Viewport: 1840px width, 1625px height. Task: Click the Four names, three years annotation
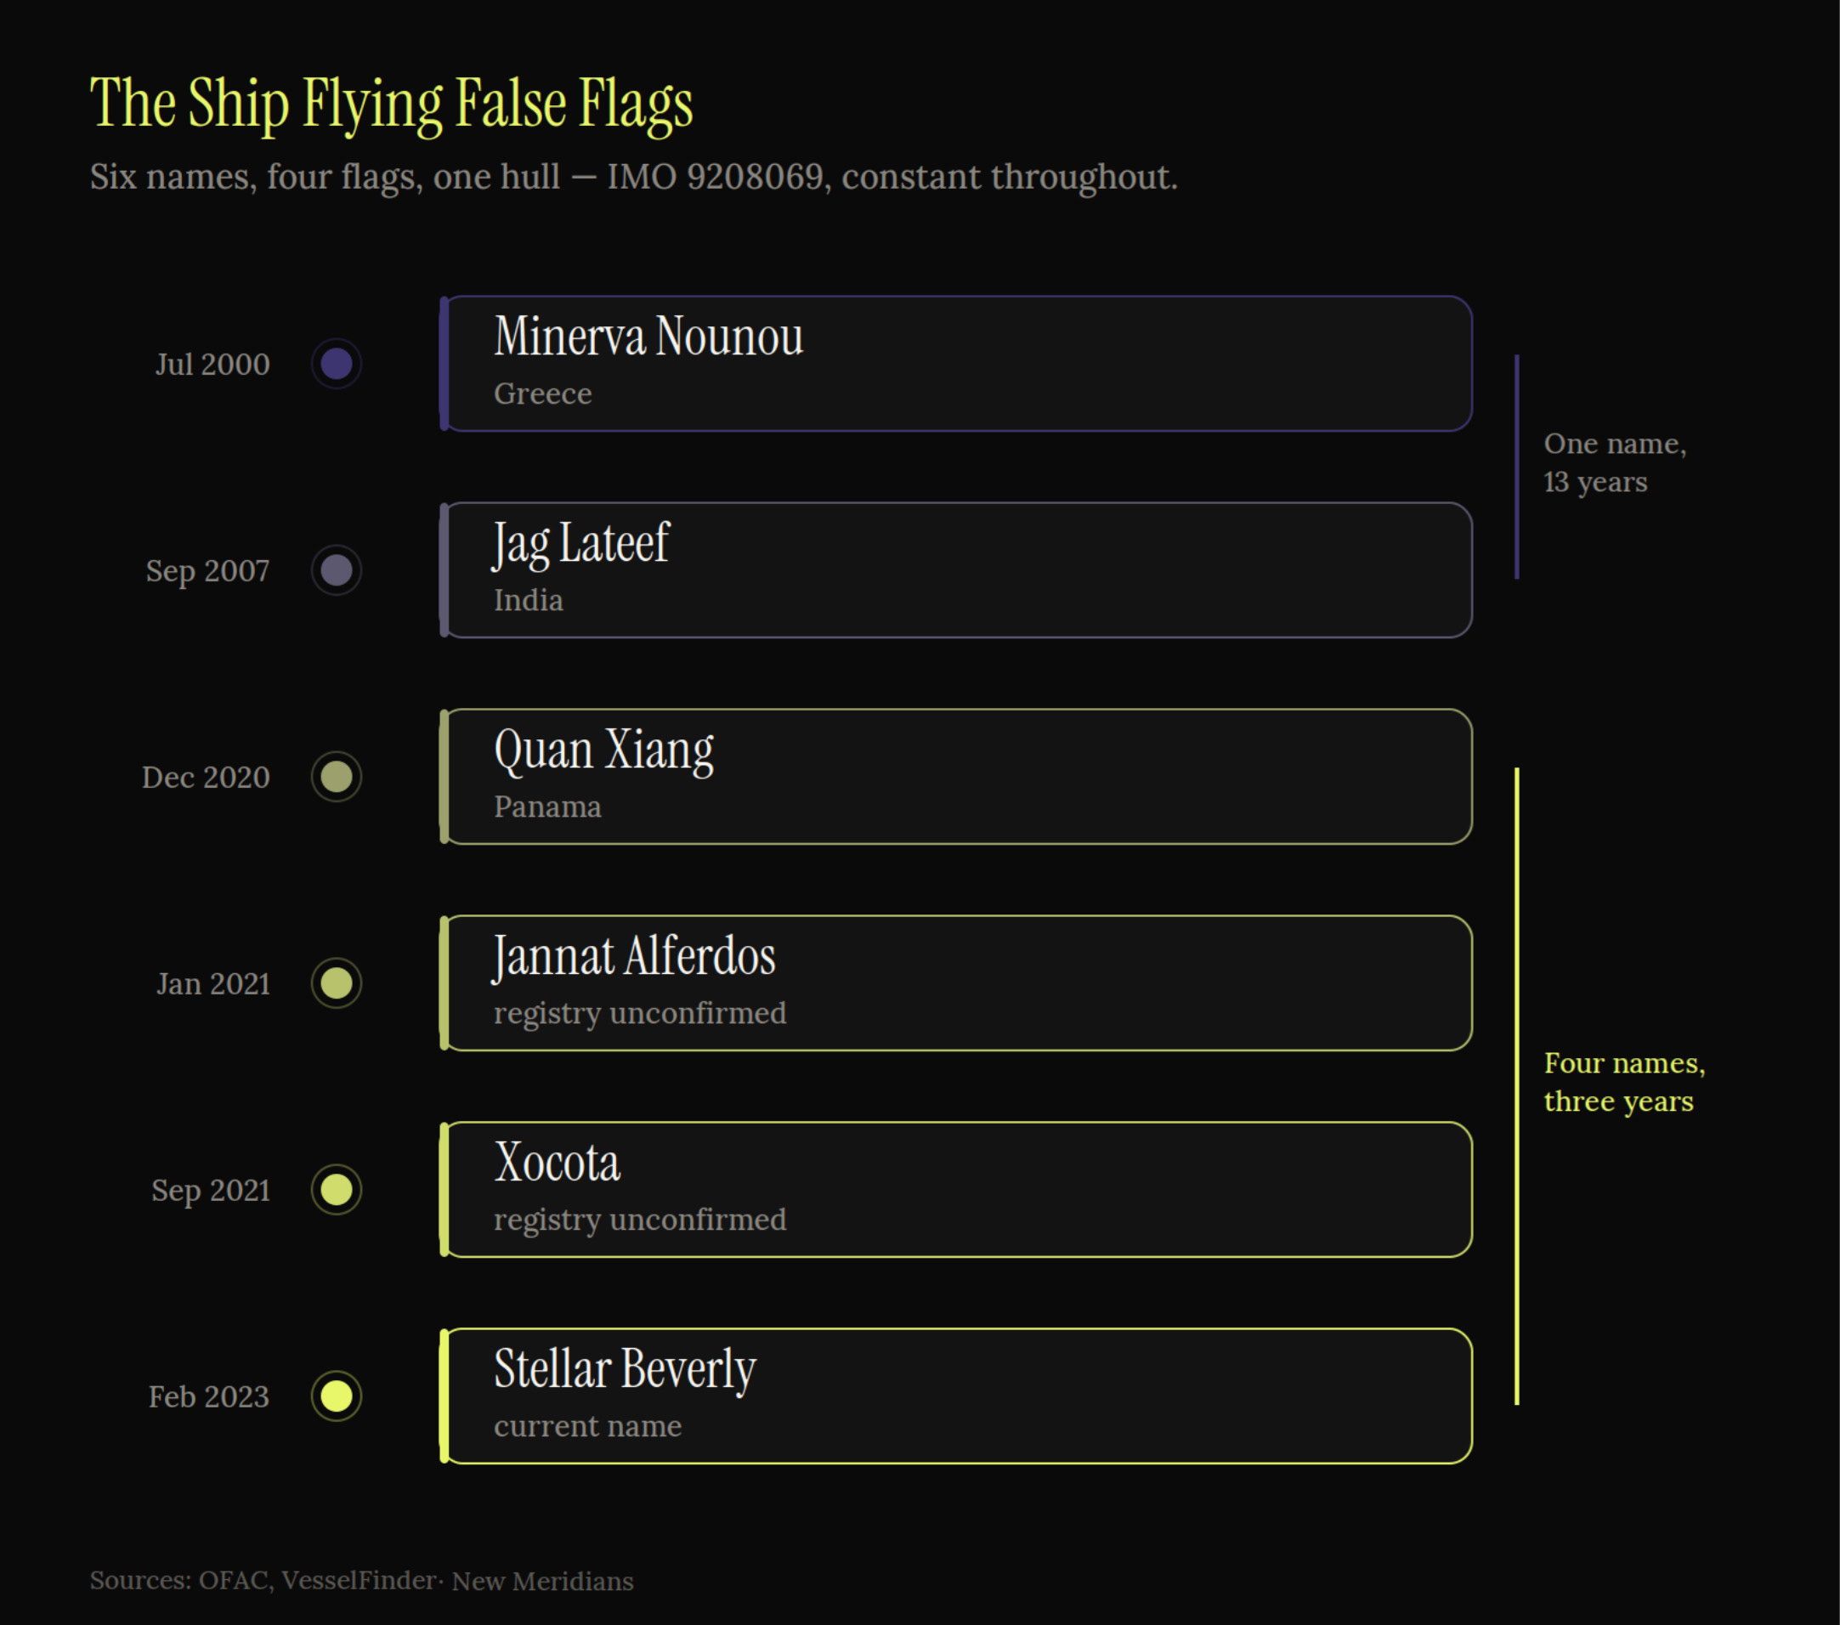[x=1624, y=1082]
